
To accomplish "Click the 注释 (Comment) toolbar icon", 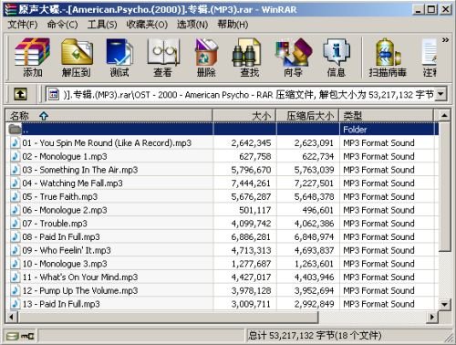I will pos(430,57).
